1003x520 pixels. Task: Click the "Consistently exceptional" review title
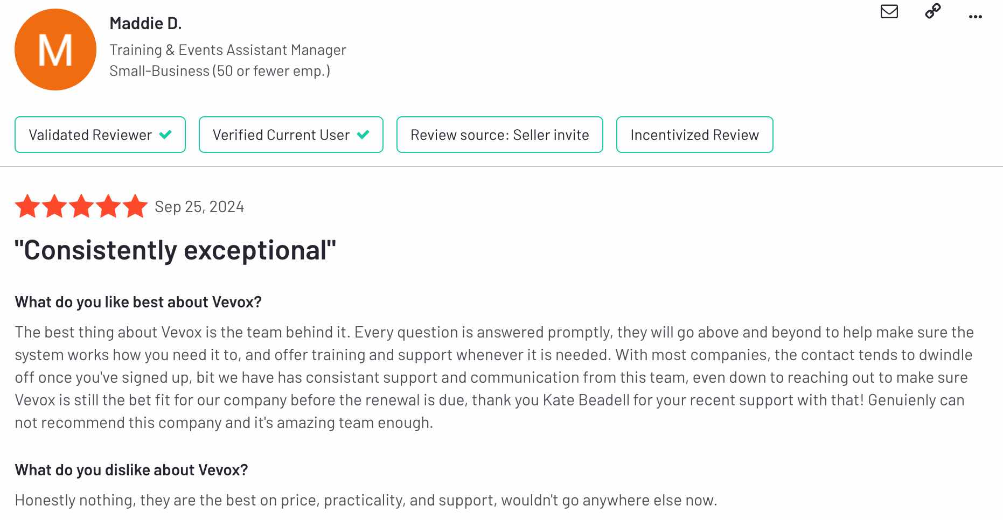175,250
